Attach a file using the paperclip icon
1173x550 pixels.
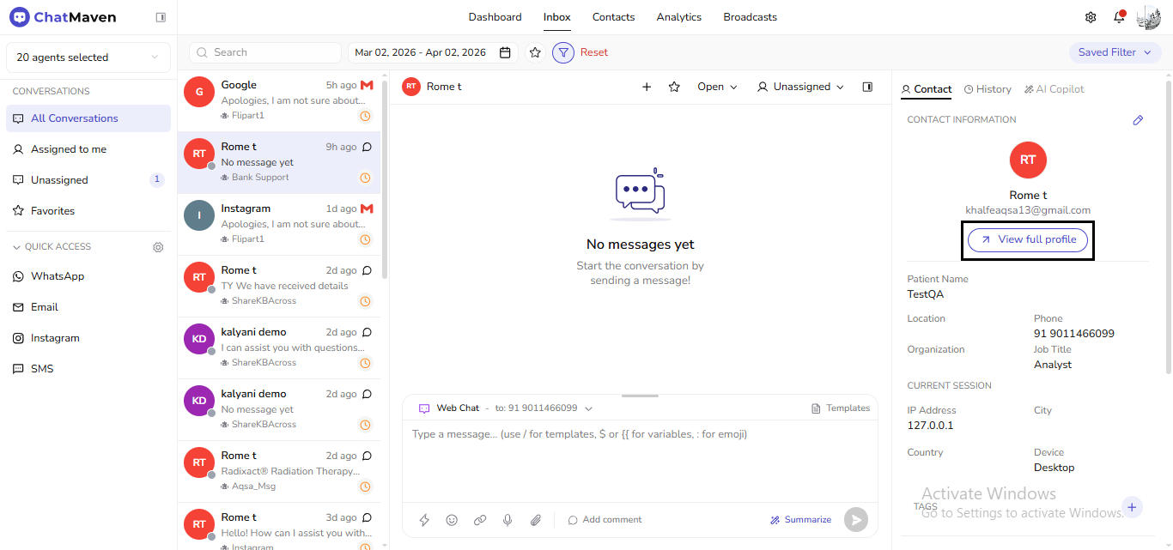point(536,519)
